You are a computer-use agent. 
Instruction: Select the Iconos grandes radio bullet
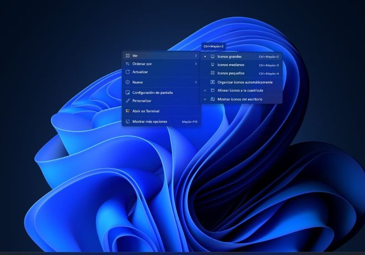205,56
